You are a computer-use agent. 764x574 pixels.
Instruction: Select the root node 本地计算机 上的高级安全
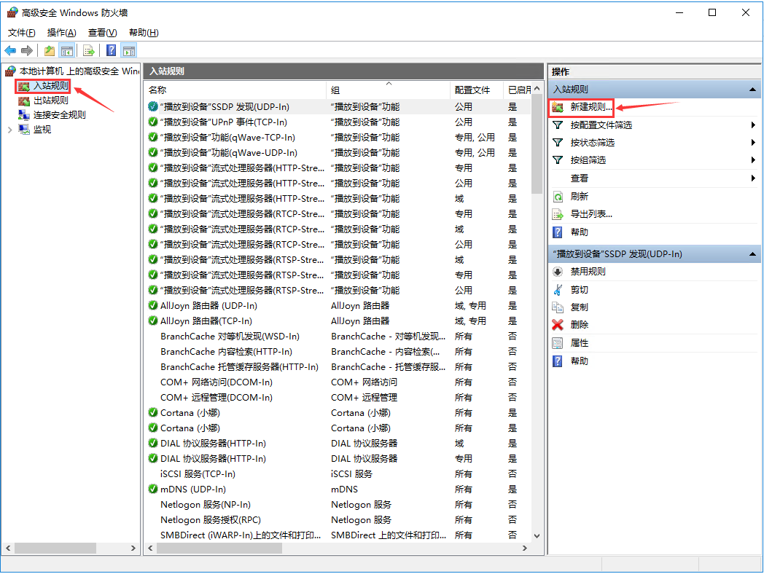coord(79,71)
